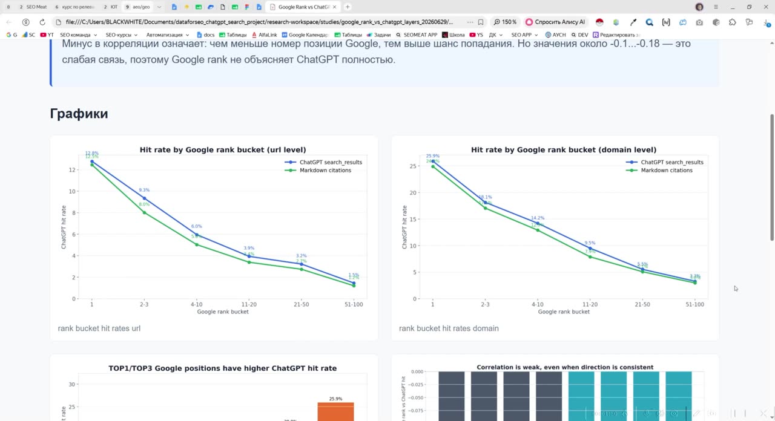Close the Google Rank vs ChatGPT tab
This screenshot has height=421, width=775.
[335, 7]
